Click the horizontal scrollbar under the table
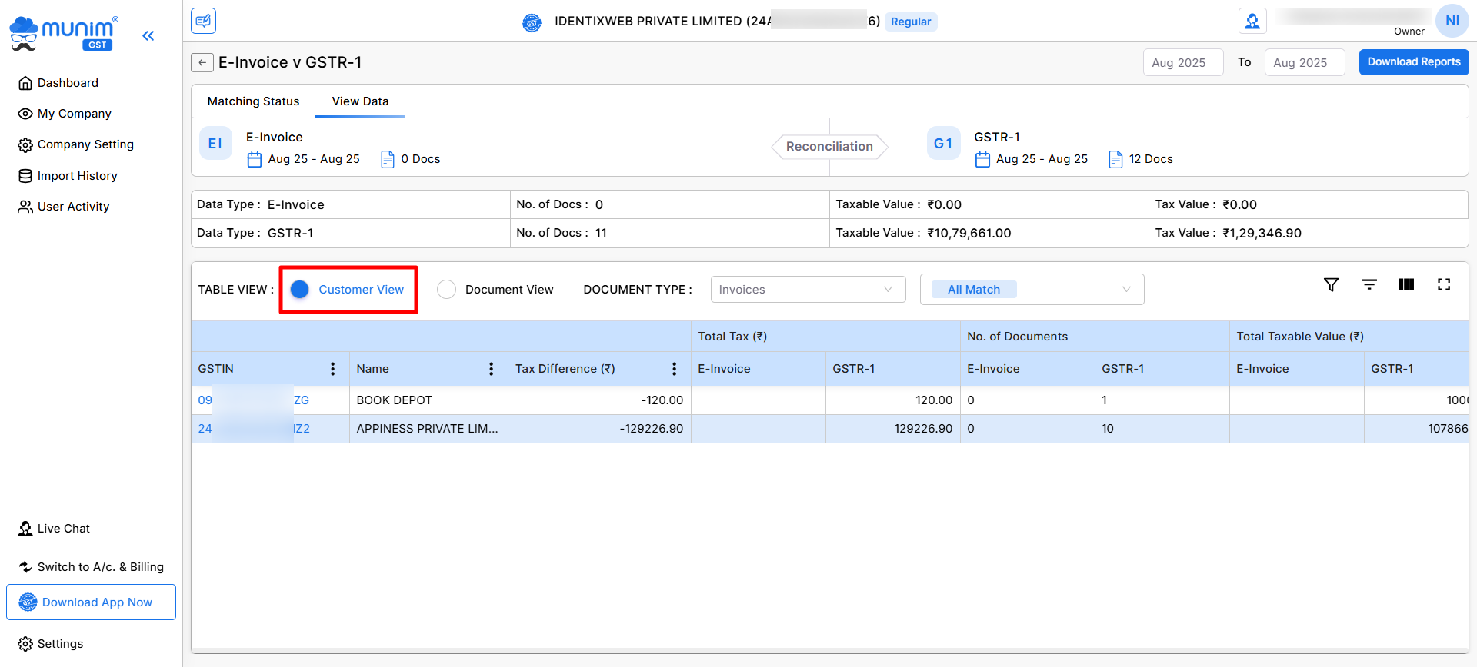This screenshot has height=667, width=1477. point(829,651)
